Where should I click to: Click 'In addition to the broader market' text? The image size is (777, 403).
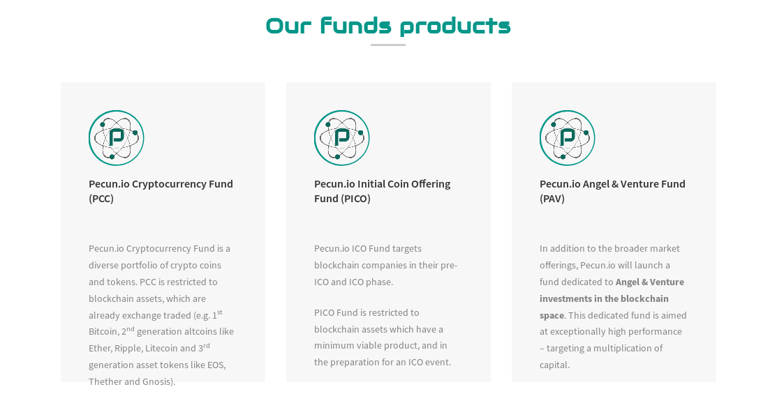[x=609, y=248]
